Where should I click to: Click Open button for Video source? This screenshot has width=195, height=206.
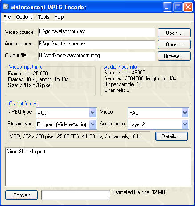tap(174, 33)
